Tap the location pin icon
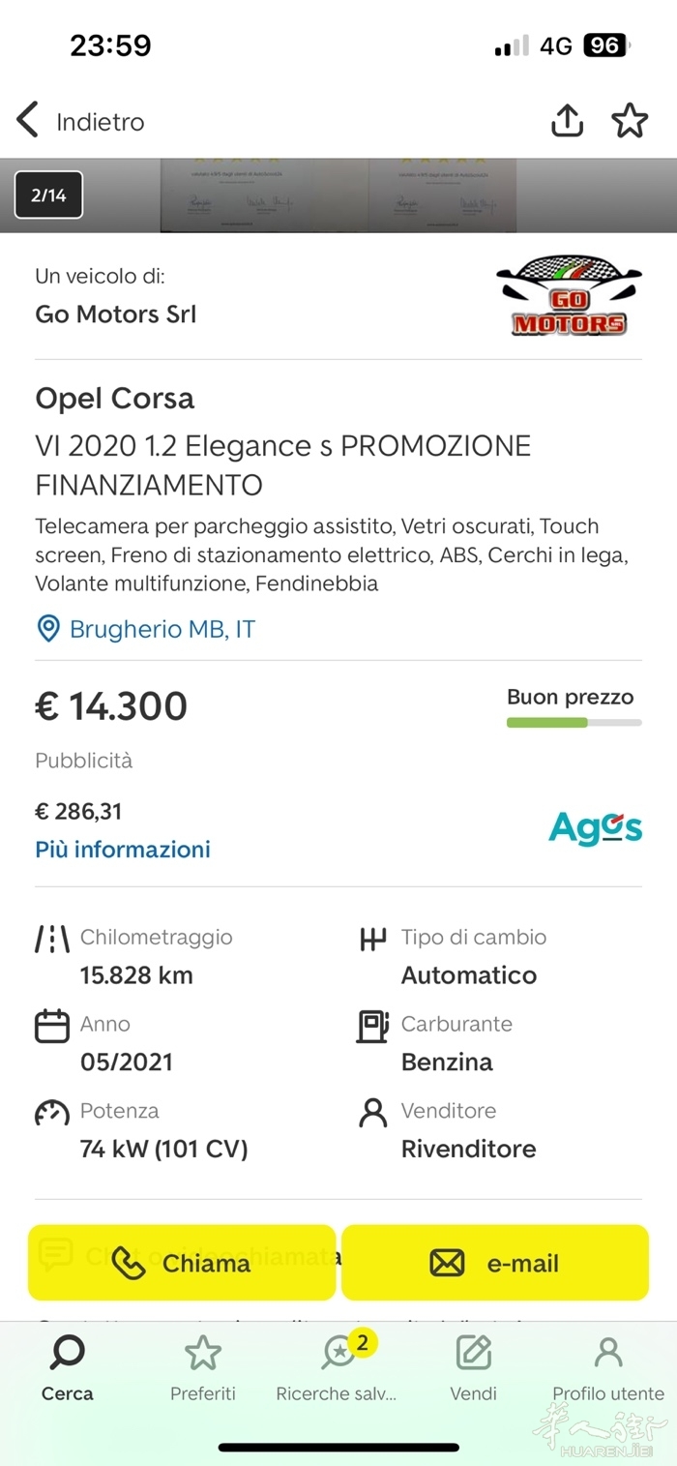 pyautogui.click(x=47, y=629)
